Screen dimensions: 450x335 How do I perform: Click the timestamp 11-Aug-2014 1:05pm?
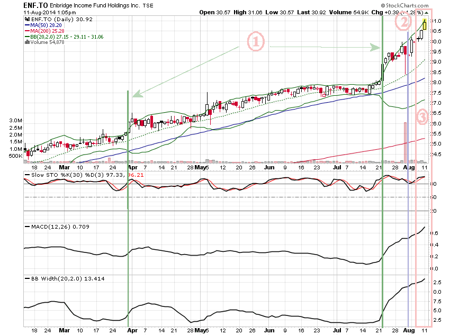pos(50,13)
